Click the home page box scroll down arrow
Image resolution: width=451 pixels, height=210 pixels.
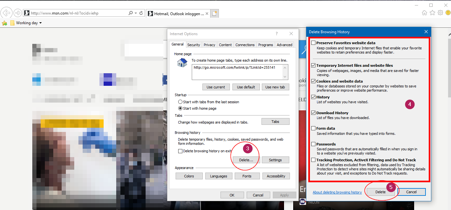285,77
